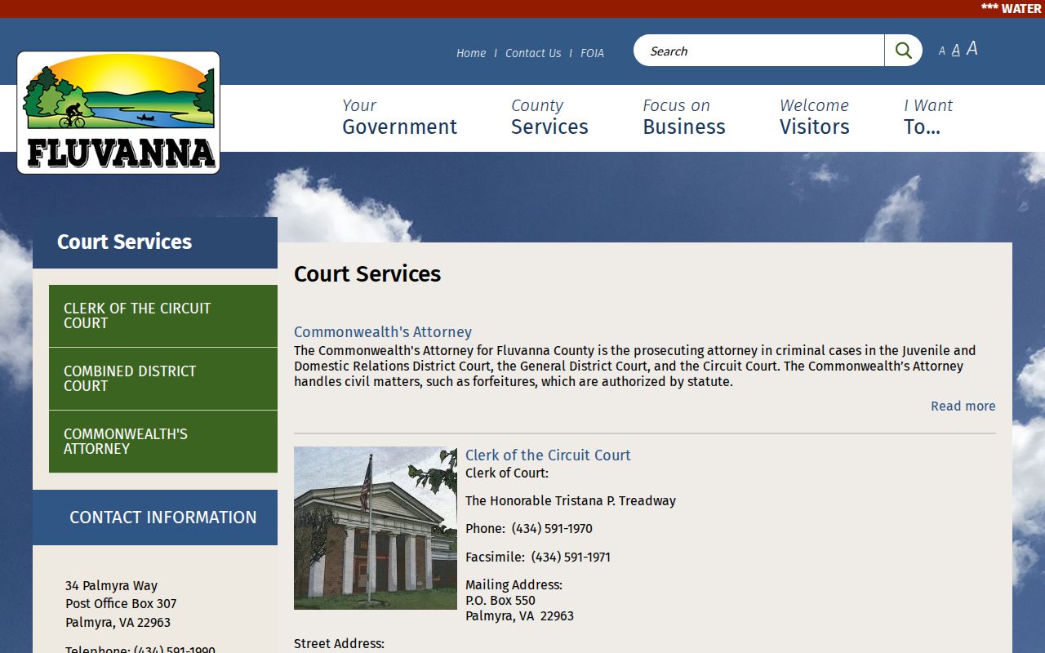Open the County Services menu
1045x653 pixels.
point(549,117)
